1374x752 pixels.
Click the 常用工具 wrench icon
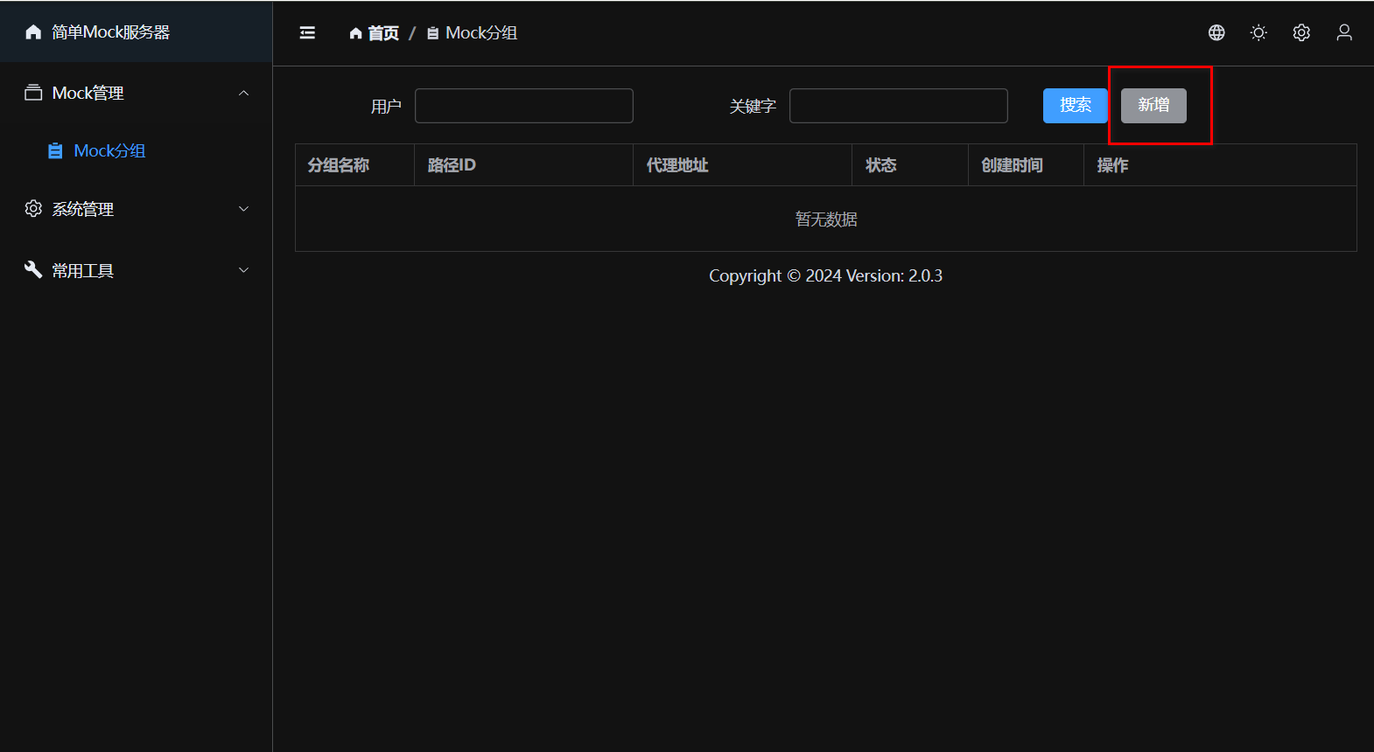click(33, 270)
